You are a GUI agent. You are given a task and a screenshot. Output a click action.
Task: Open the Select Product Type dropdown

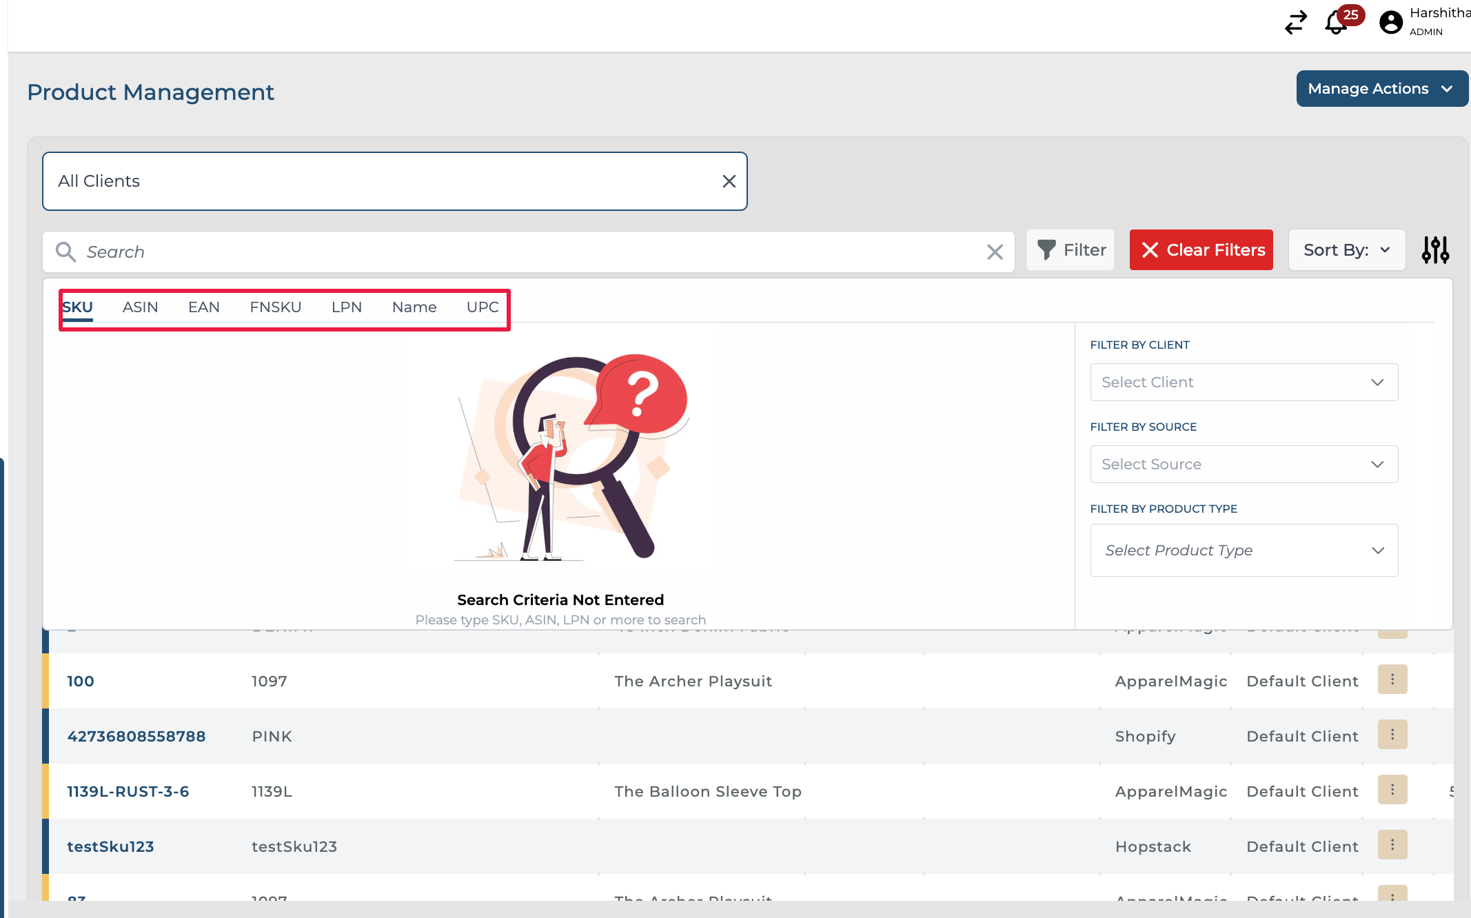point(1244,551)
